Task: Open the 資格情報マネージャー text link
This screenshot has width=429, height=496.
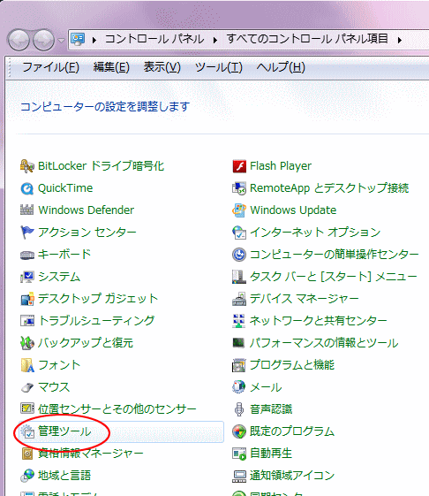Action: (91, 454)
